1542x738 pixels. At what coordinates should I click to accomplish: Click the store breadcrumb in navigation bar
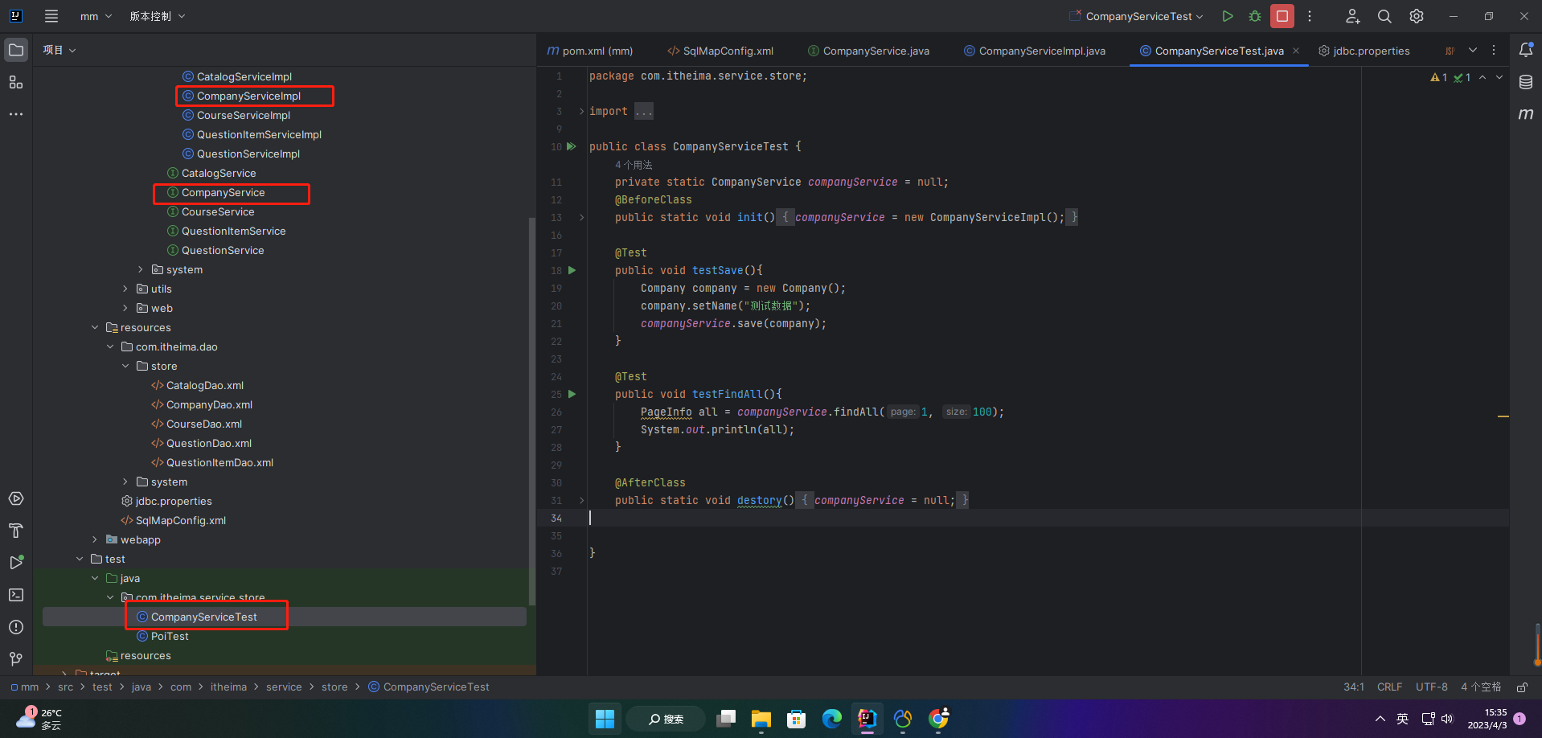click(x=334, y=687)
